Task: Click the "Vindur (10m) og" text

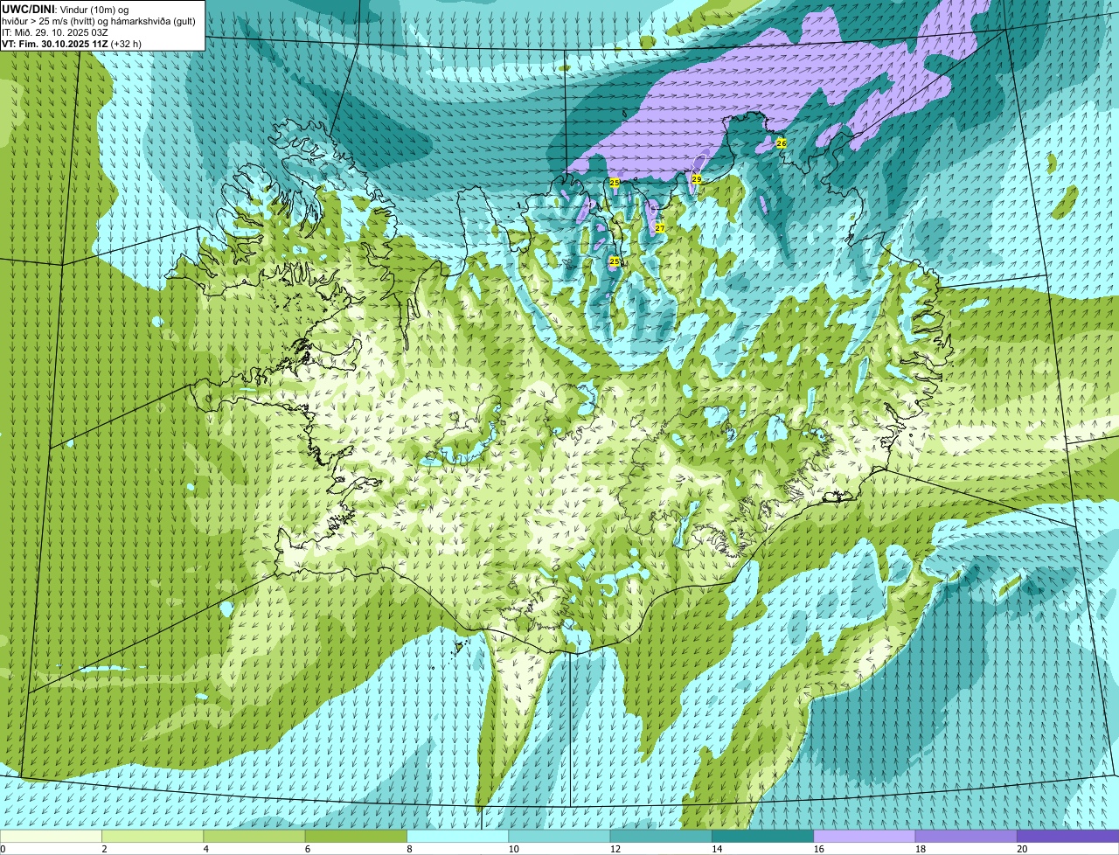Action: 93,9
